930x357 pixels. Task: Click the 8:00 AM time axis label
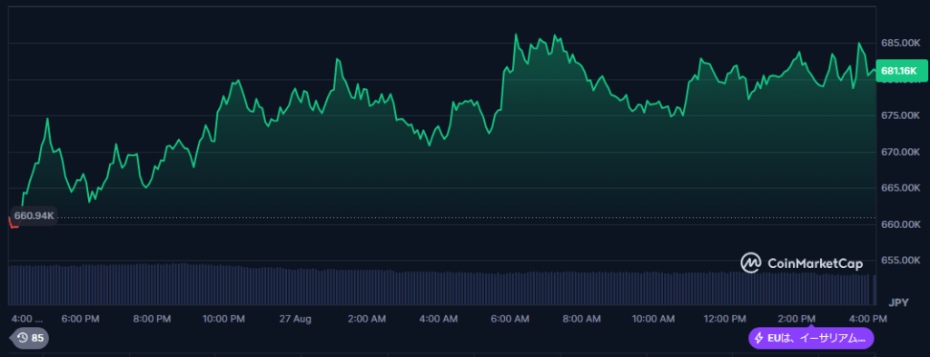(581, 319)
